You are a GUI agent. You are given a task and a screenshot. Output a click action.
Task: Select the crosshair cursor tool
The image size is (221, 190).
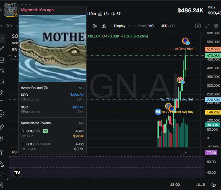pyautogui.click(x=2, y=39)
